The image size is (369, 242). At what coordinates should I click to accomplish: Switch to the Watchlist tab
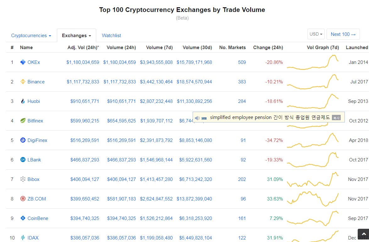(111, 36)
